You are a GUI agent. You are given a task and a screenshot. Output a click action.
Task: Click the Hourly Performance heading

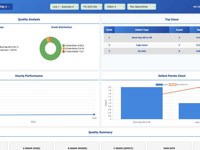pos(29,76)
